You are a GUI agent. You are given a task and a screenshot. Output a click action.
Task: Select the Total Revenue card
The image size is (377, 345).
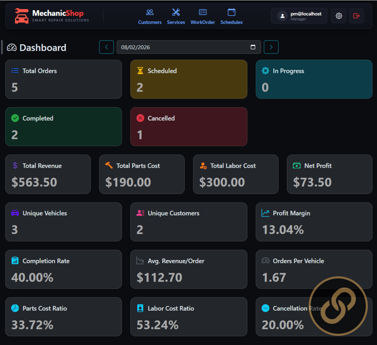[48, 174]
